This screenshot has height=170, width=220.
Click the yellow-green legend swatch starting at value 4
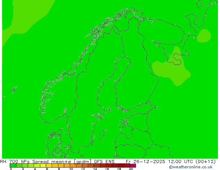point(37,165)
